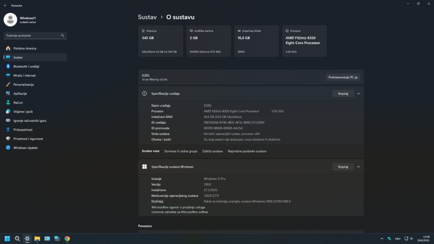Click the D2R2 device name header
This screenshot has width=434, height=244.
coord(145,75)
